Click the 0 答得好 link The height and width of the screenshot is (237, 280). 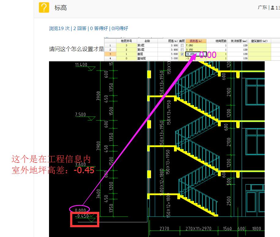coord(99,29)
